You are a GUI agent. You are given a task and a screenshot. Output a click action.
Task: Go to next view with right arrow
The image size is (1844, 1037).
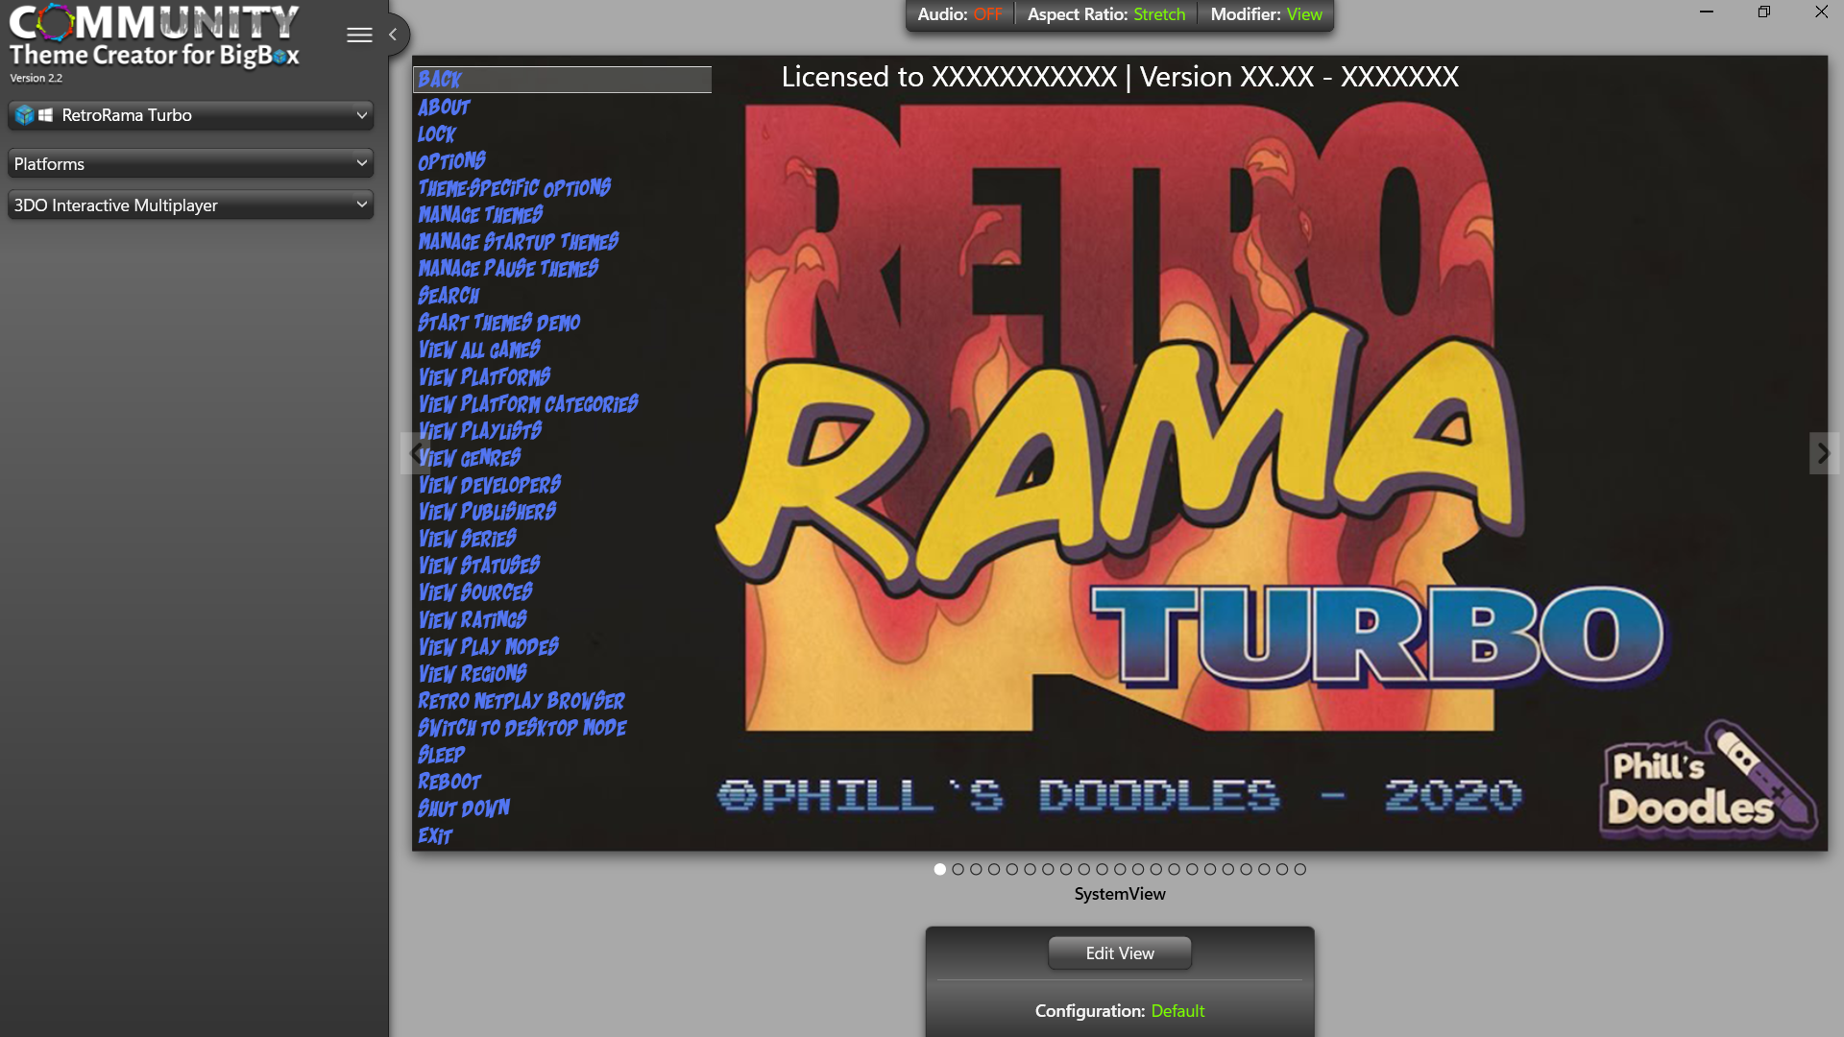[1823, 452]
